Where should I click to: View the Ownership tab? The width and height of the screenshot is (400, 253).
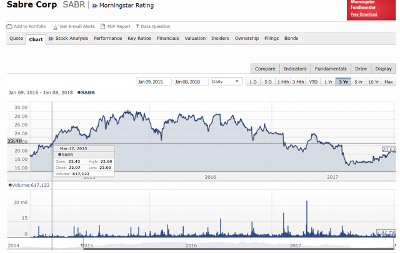coord(247,38)
